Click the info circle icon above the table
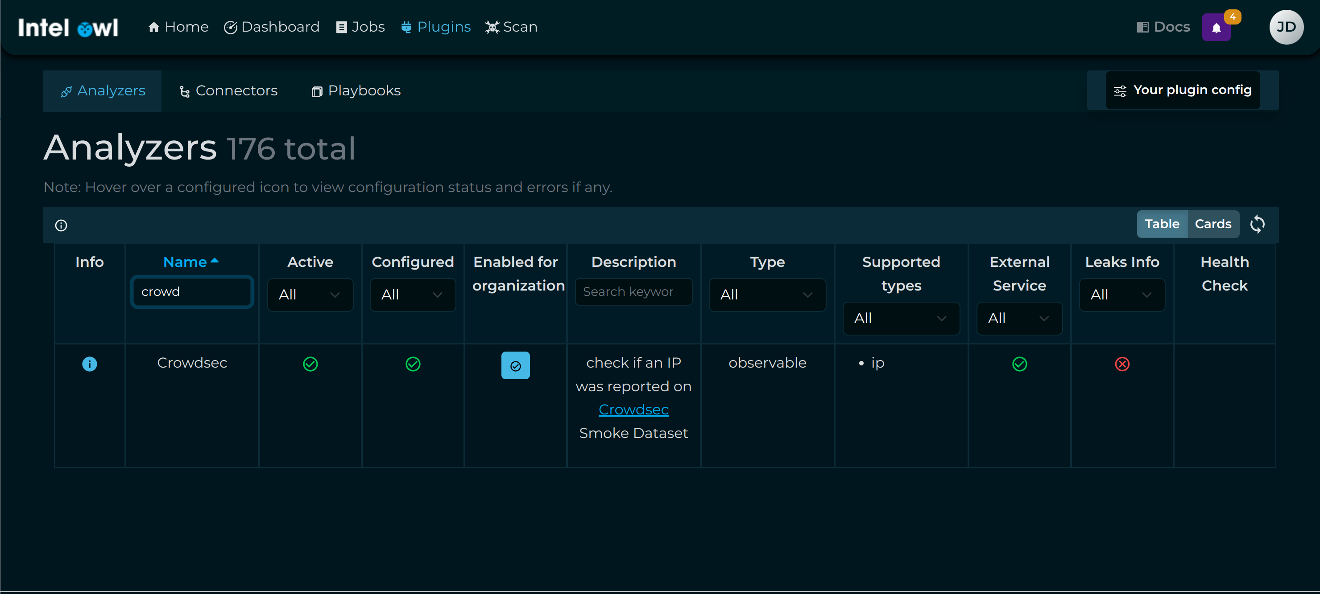The height and width of the screenshot is (594, 1320). click(61, 225)
